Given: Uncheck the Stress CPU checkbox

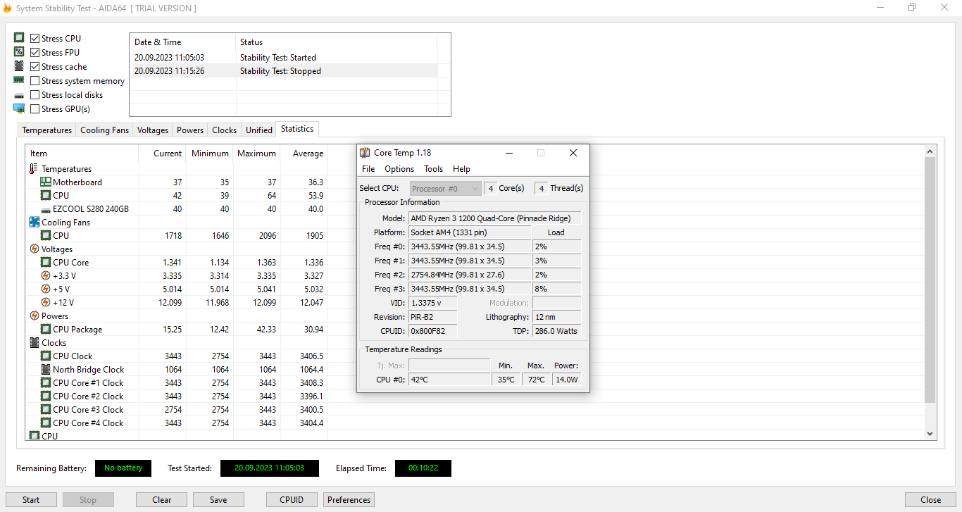Looking at the screenshot, I should point(35,39).
